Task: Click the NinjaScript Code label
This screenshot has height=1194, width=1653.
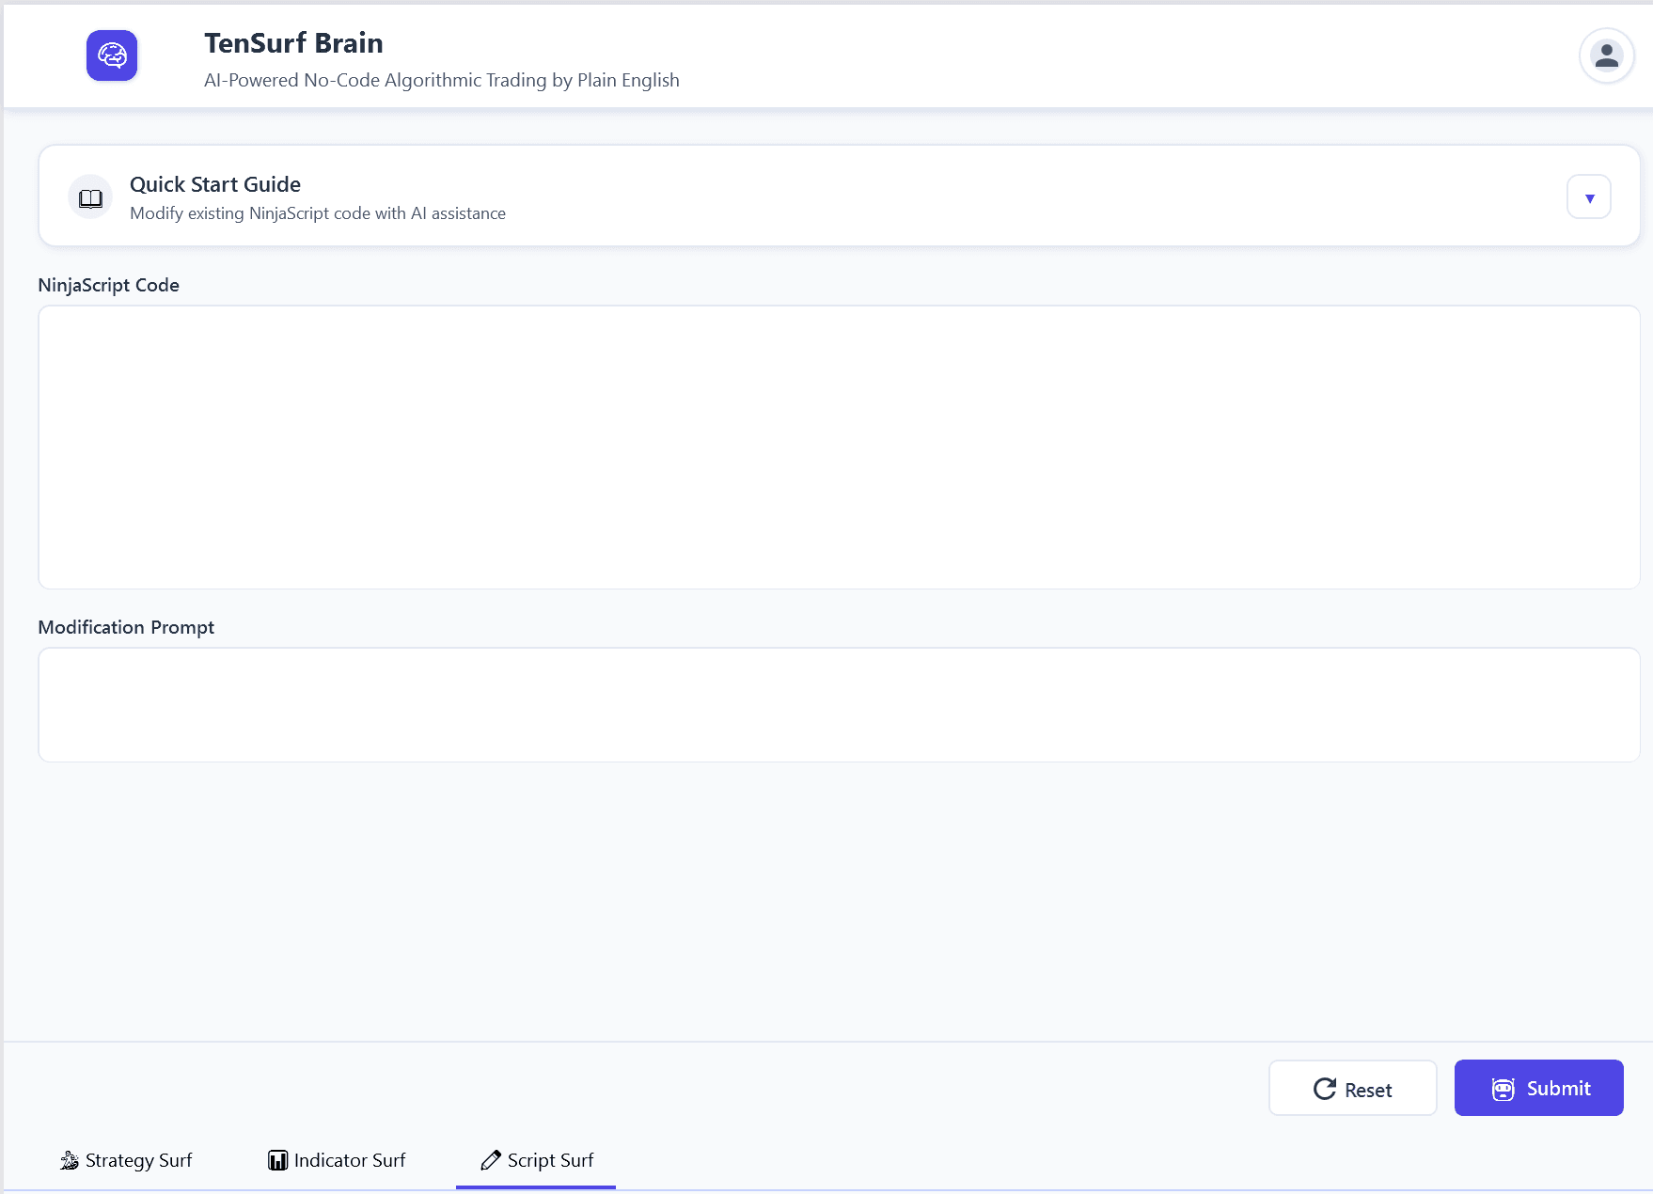Action: tap(108, 285)
